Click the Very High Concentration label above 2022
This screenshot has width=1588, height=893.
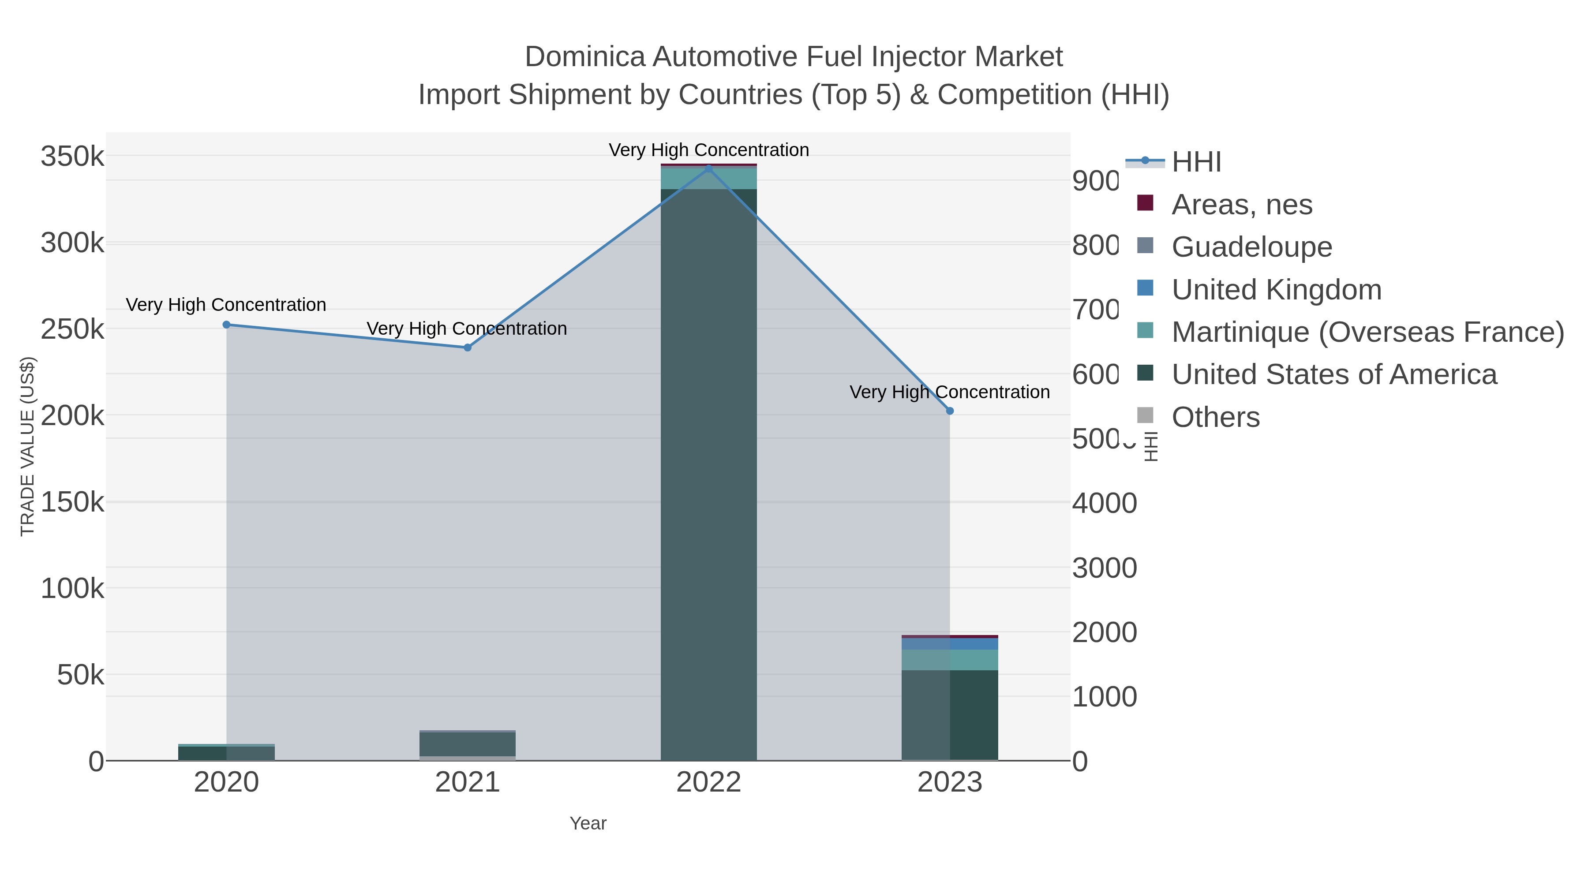pyautogui.click(x=709, y=150)
